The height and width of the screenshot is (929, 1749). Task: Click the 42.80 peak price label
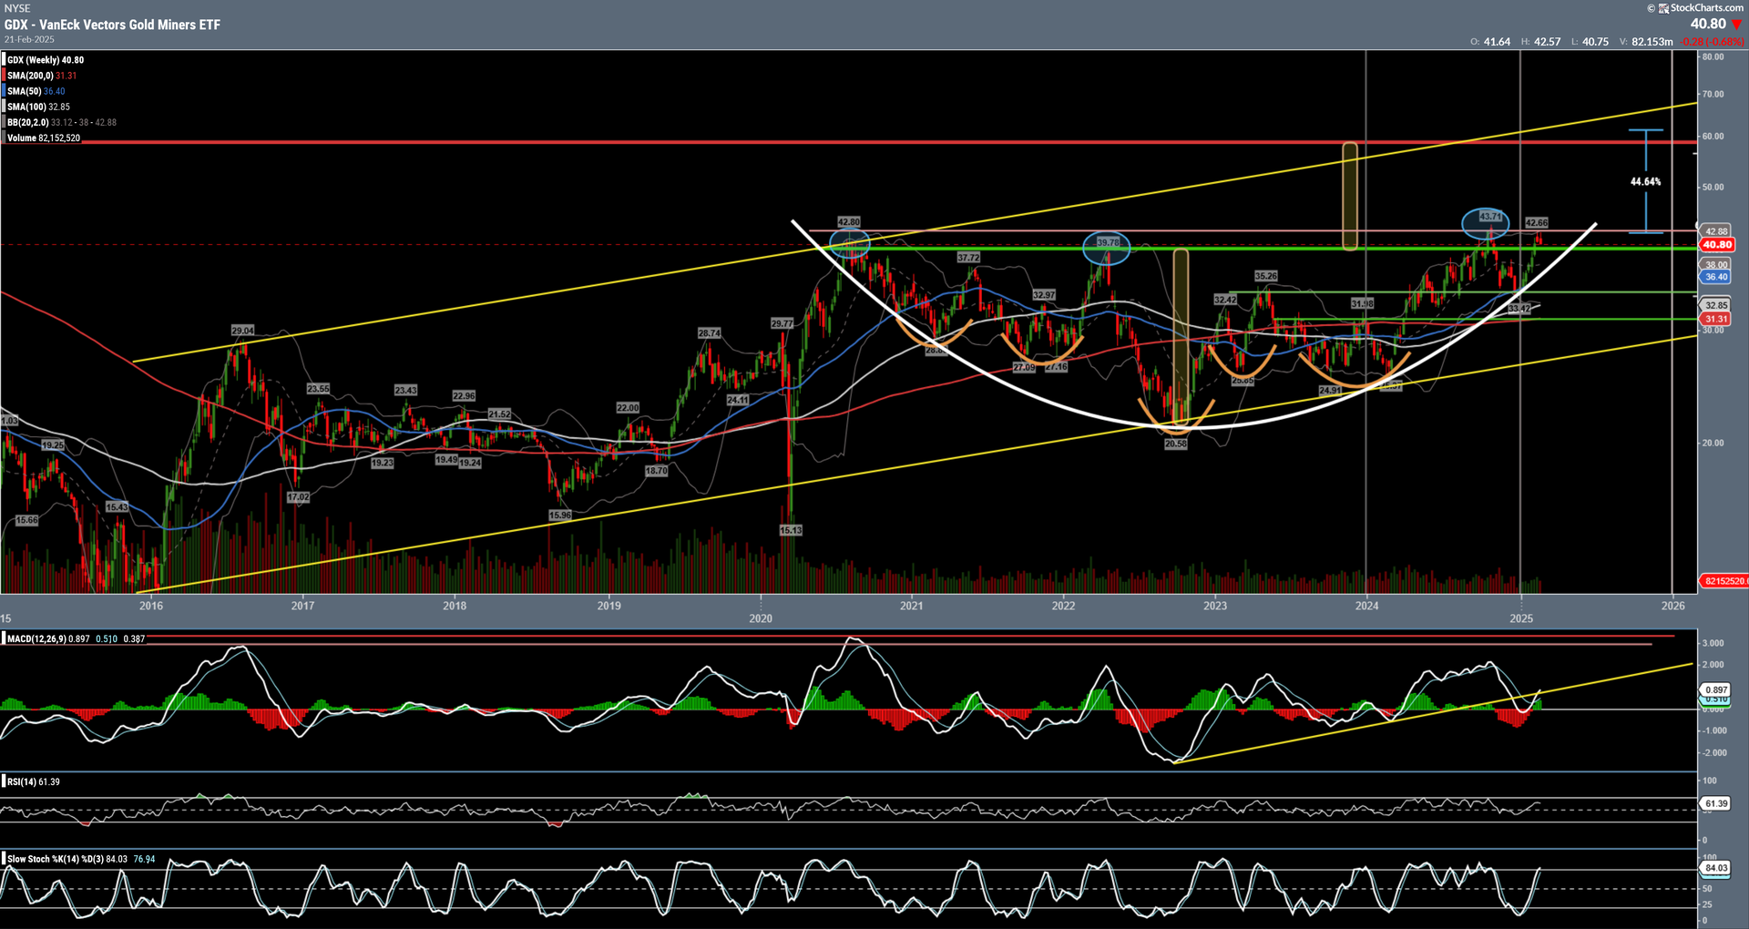pyautogui.click(x=848, y=222)
